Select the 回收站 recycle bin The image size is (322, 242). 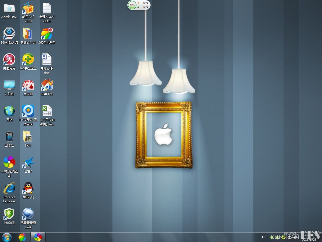9,139
